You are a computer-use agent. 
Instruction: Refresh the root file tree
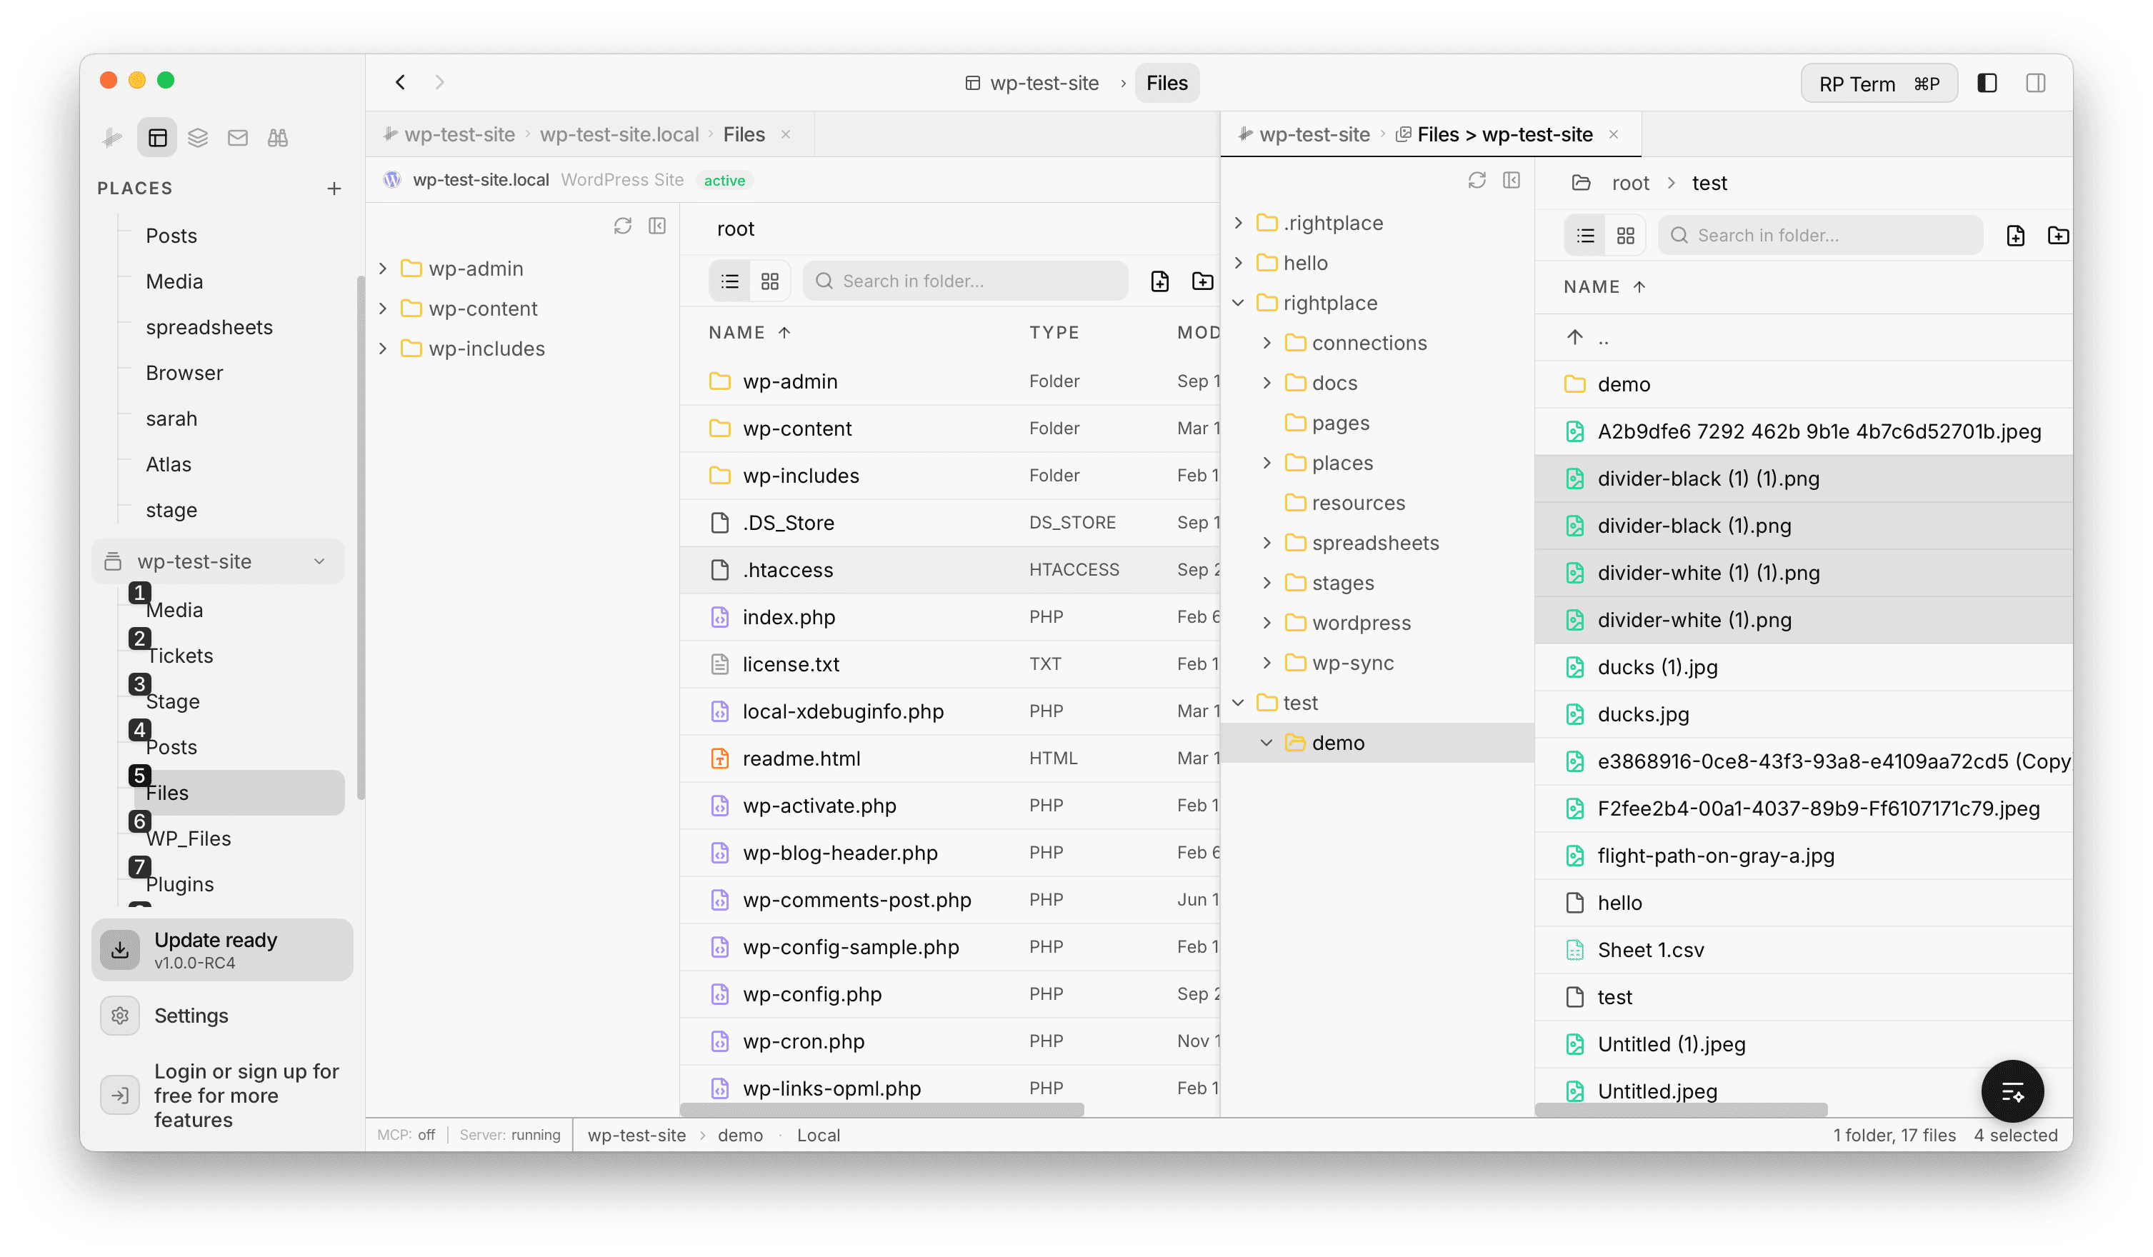623,226
